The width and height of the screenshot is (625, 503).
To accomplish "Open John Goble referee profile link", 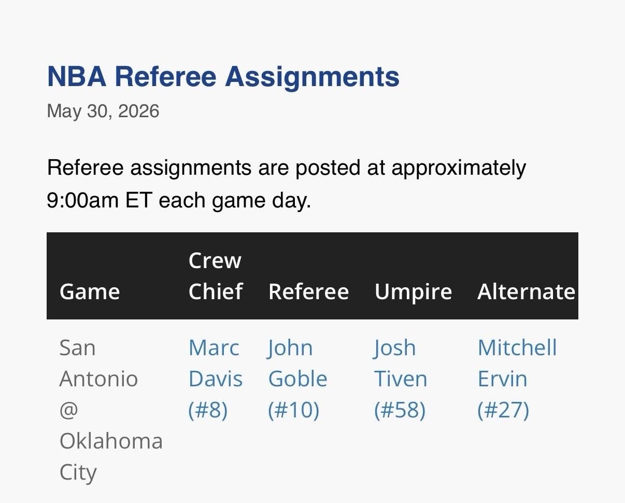I will 297,379.
